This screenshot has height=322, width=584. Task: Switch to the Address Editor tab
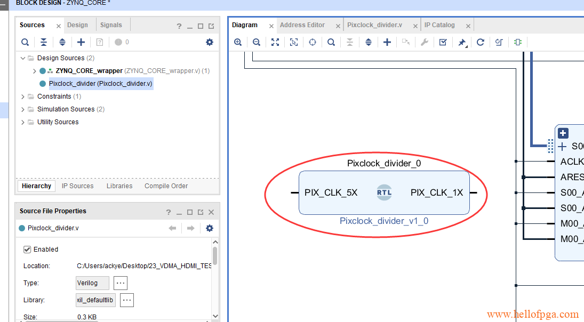pyautogui.click(x=302, y=25)
